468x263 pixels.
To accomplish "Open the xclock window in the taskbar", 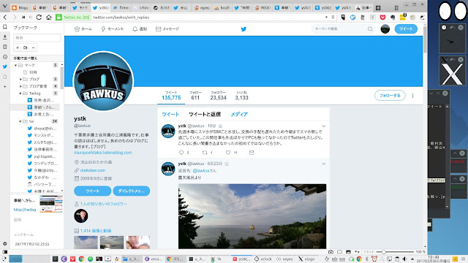I will click(263, 259).
